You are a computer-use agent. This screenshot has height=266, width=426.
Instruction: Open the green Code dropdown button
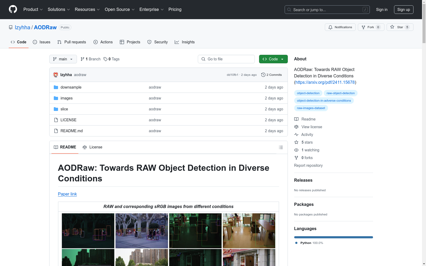(x=273, y=59)
